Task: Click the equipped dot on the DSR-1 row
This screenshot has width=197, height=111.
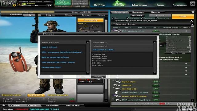Action: [186, 31]
